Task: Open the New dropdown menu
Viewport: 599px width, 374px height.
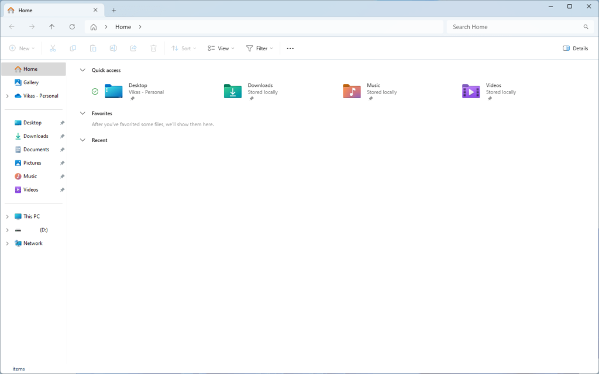Action: pos(22,49)
